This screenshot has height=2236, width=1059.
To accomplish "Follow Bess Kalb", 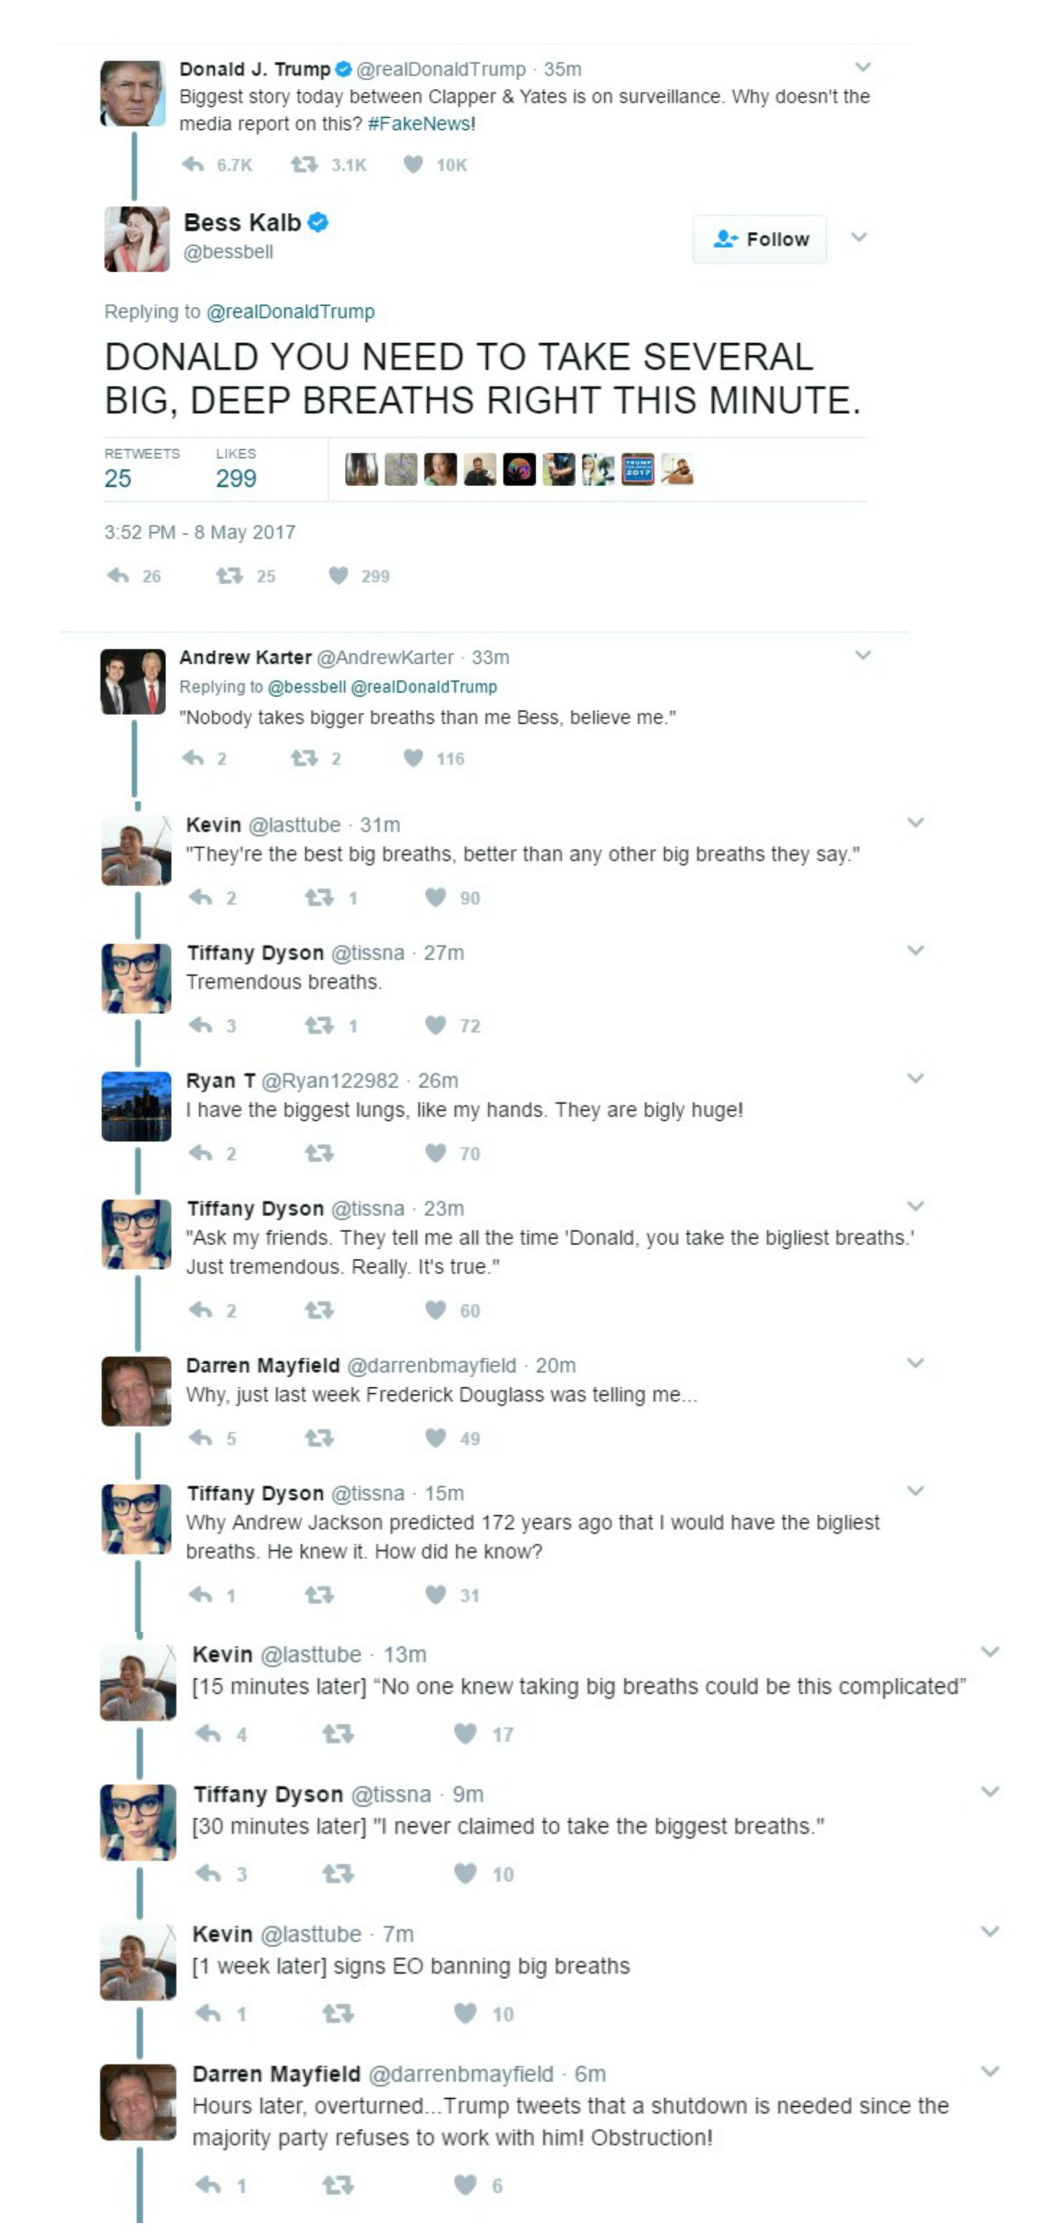I will (759, 239).
